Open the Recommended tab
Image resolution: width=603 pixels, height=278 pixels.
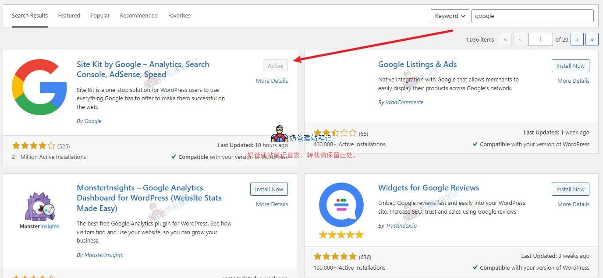point(138,15)
